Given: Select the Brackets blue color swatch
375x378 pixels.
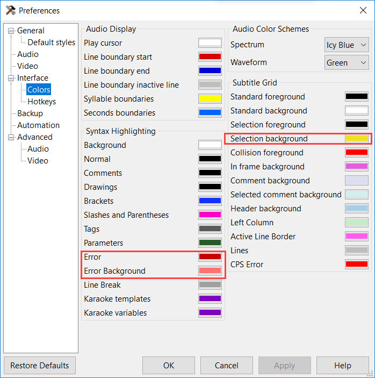Looking at the screenshot, I should 210,201.
